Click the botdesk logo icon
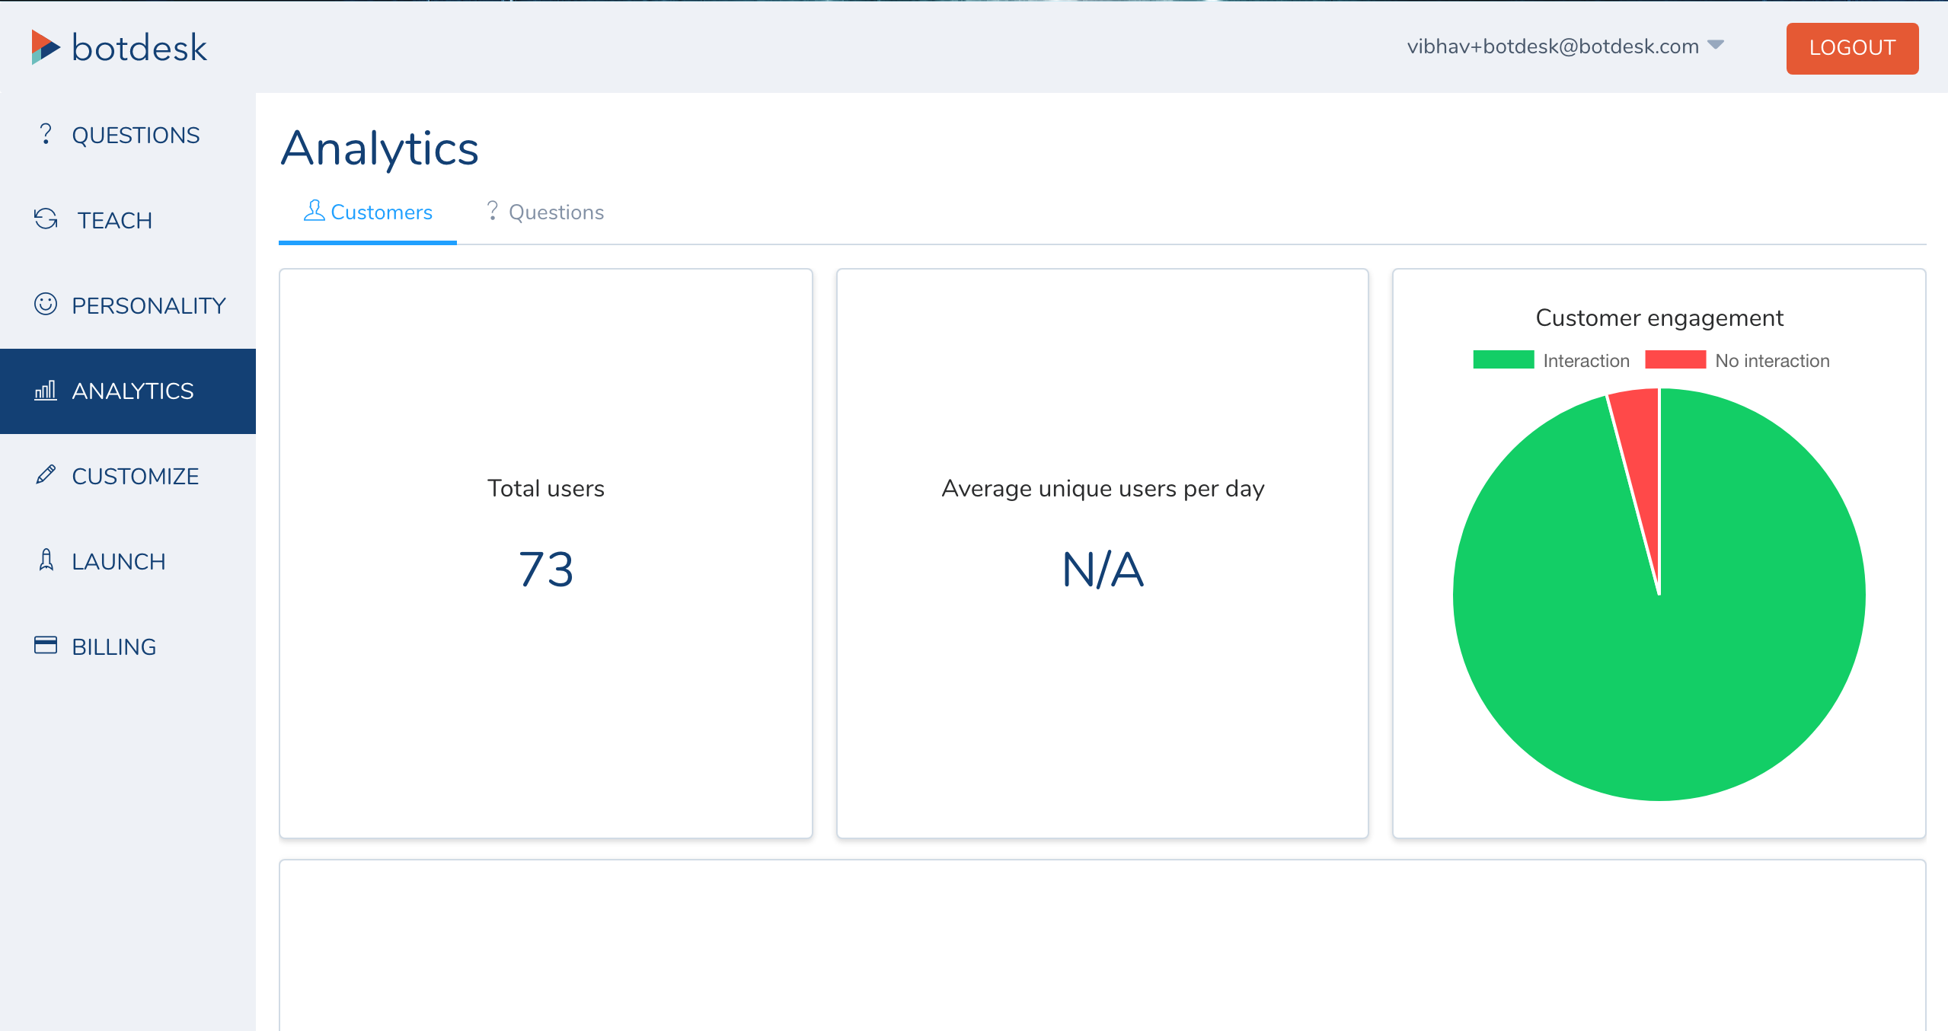The height and width of the screenshot is (1031, 1948). click(x=45, y=47)
